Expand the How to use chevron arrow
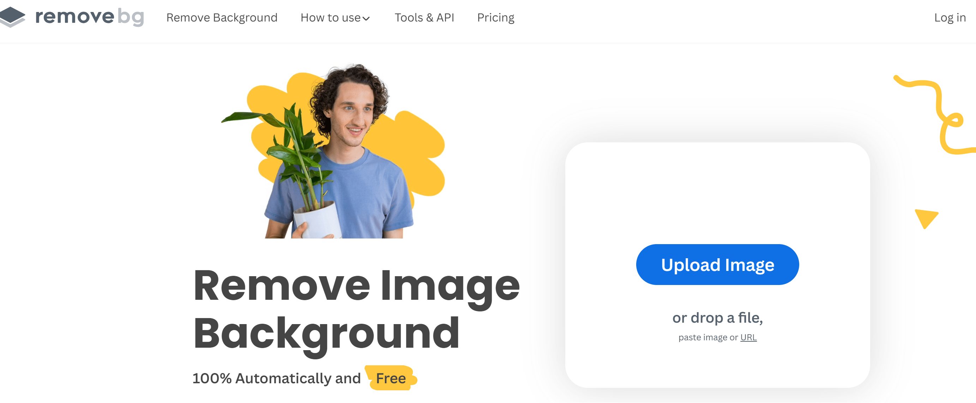Viewport: 976px width, 403px height. (366, 18)
